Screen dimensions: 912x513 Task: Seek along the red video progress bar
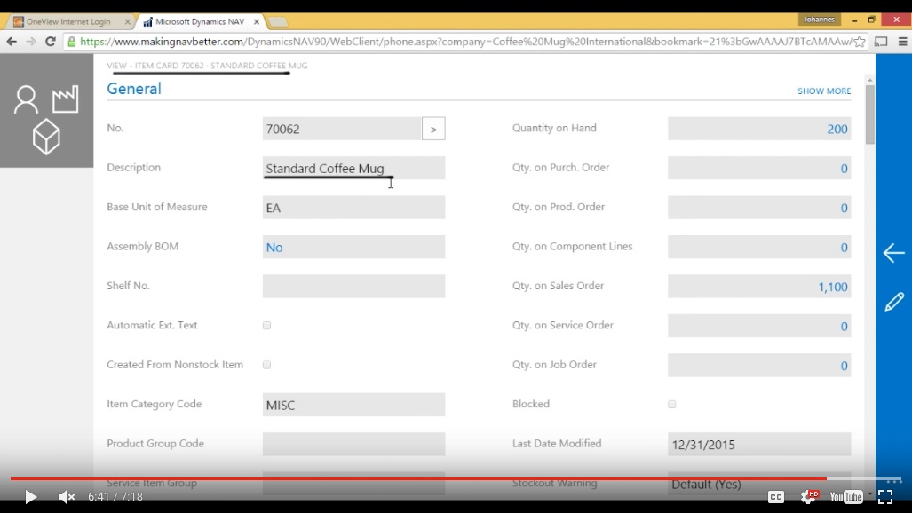[x=418, y=478]
